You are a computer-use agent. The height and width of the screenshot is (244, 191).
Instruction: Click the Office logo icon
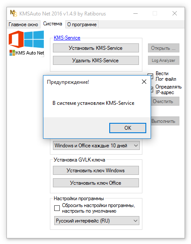16,39
